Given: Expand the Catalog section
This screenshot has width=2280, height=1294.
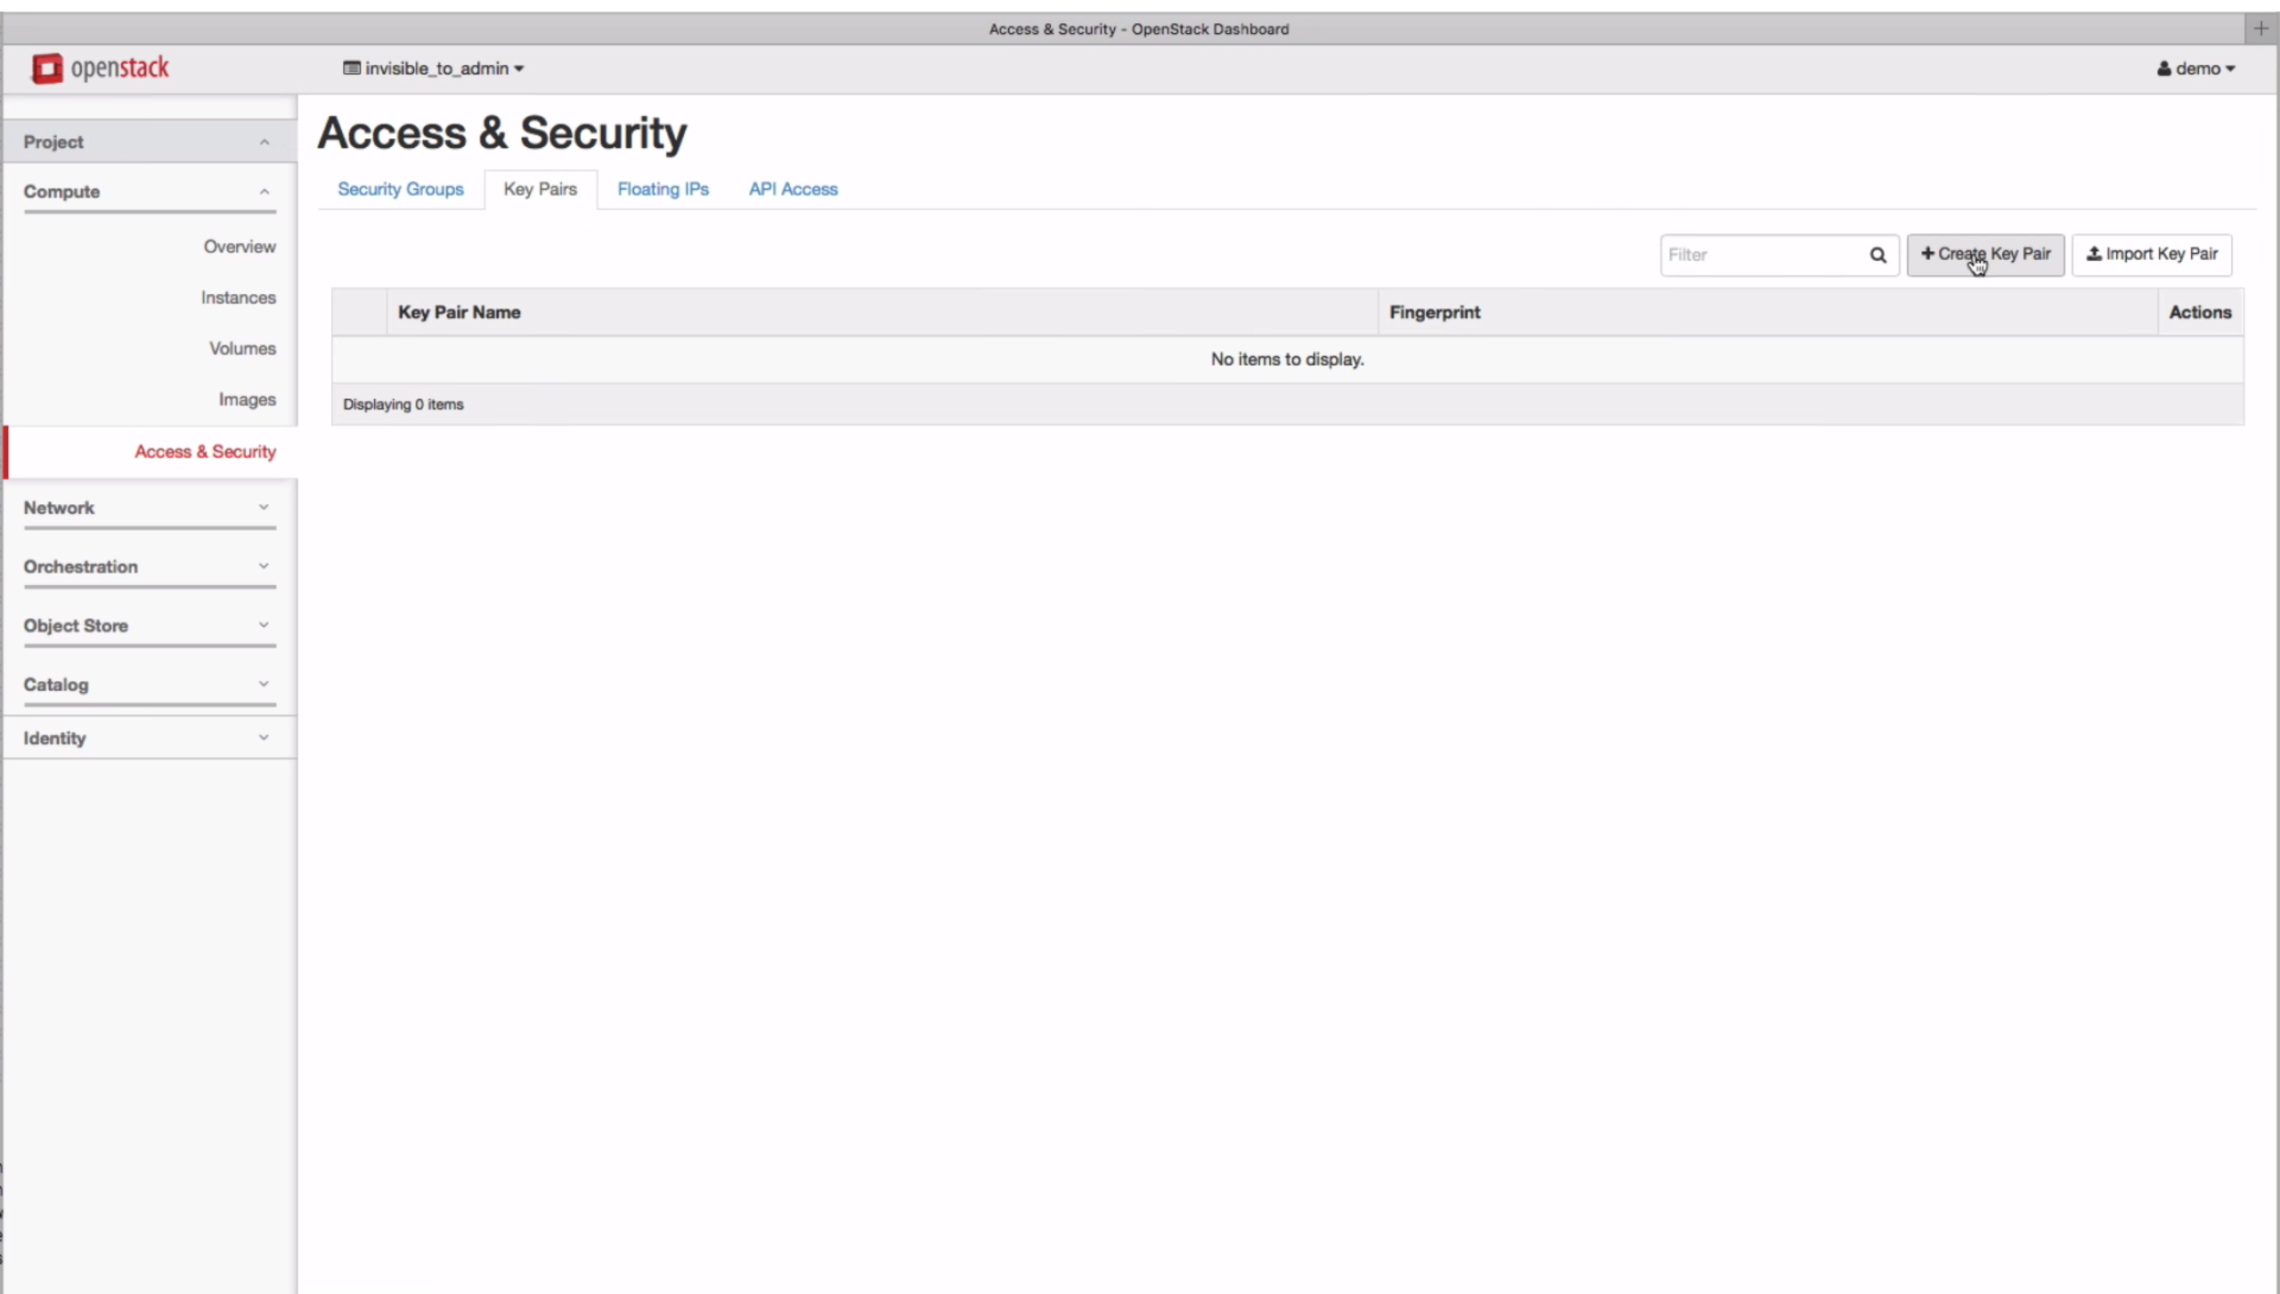Looking at the screenshot, I should coord(149,685).
